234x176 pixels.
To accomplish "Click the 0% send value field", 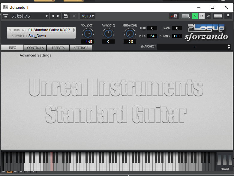I will point(130,42).
